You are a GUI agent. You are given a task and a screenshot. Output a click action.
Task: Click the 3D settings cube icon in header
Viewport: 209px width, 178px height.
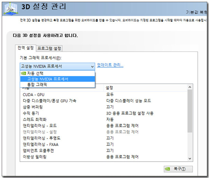(11, 8)
